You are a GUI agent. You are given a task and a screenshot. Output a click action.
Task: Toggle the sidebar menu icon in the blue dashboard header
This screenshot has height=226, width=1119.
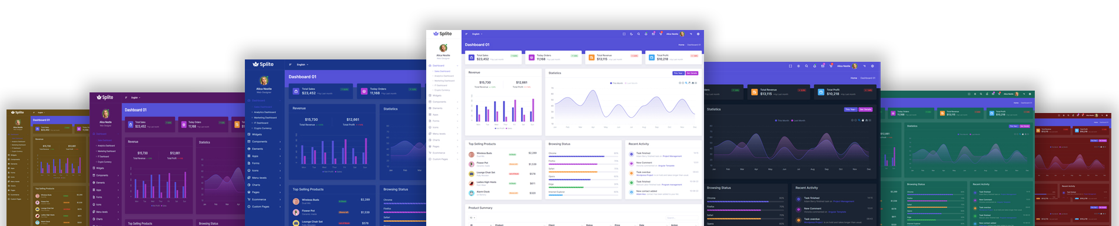tap(291, 65)
